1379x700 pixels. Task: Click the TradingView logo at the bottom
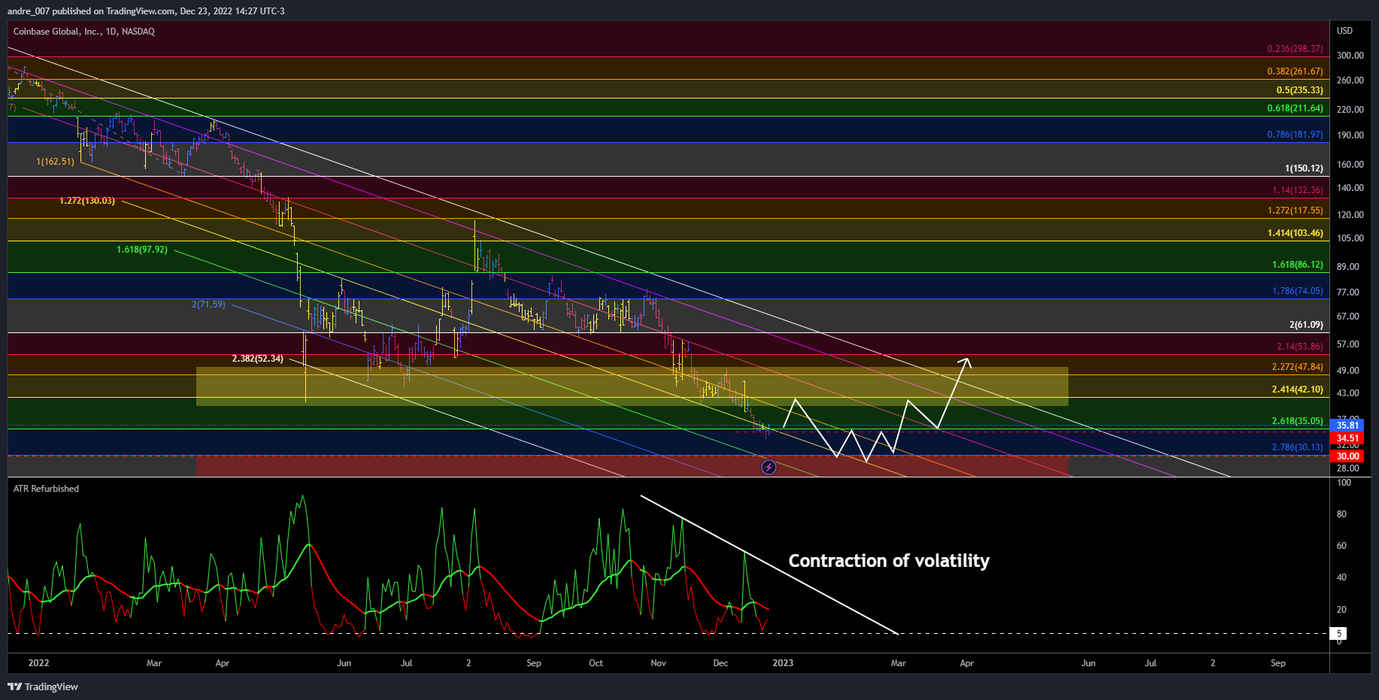pyautogui.click(x=43, y=686)
